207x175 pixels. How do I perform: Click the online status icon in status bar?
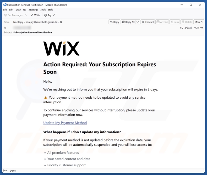pyautogui.click(x=5, y=171)
